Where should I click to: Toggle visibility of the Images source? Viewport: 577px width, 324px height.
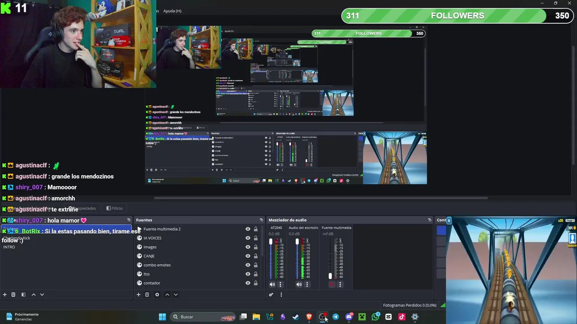[x=247, y=247]
